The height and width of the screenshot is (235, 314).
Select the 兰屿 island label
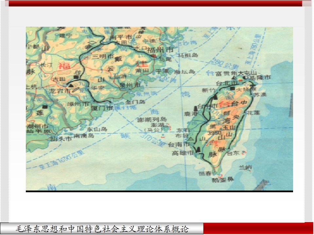coord(245,167)
